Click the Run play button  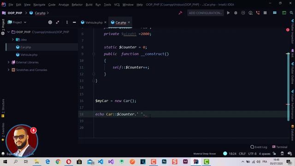(228, 13)
